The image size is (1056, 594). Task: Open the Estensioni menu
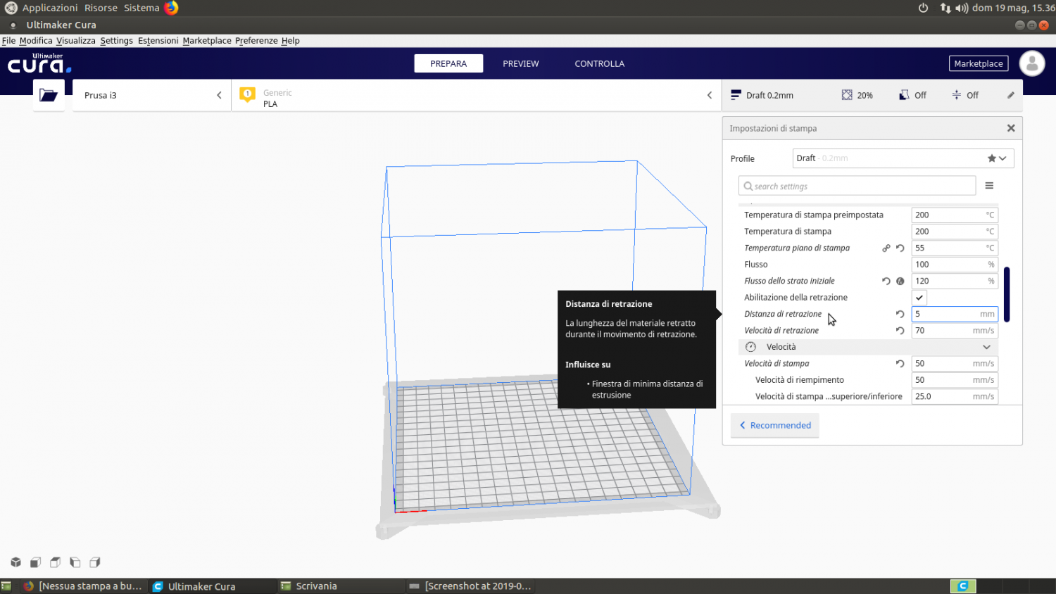click(158, 41)
